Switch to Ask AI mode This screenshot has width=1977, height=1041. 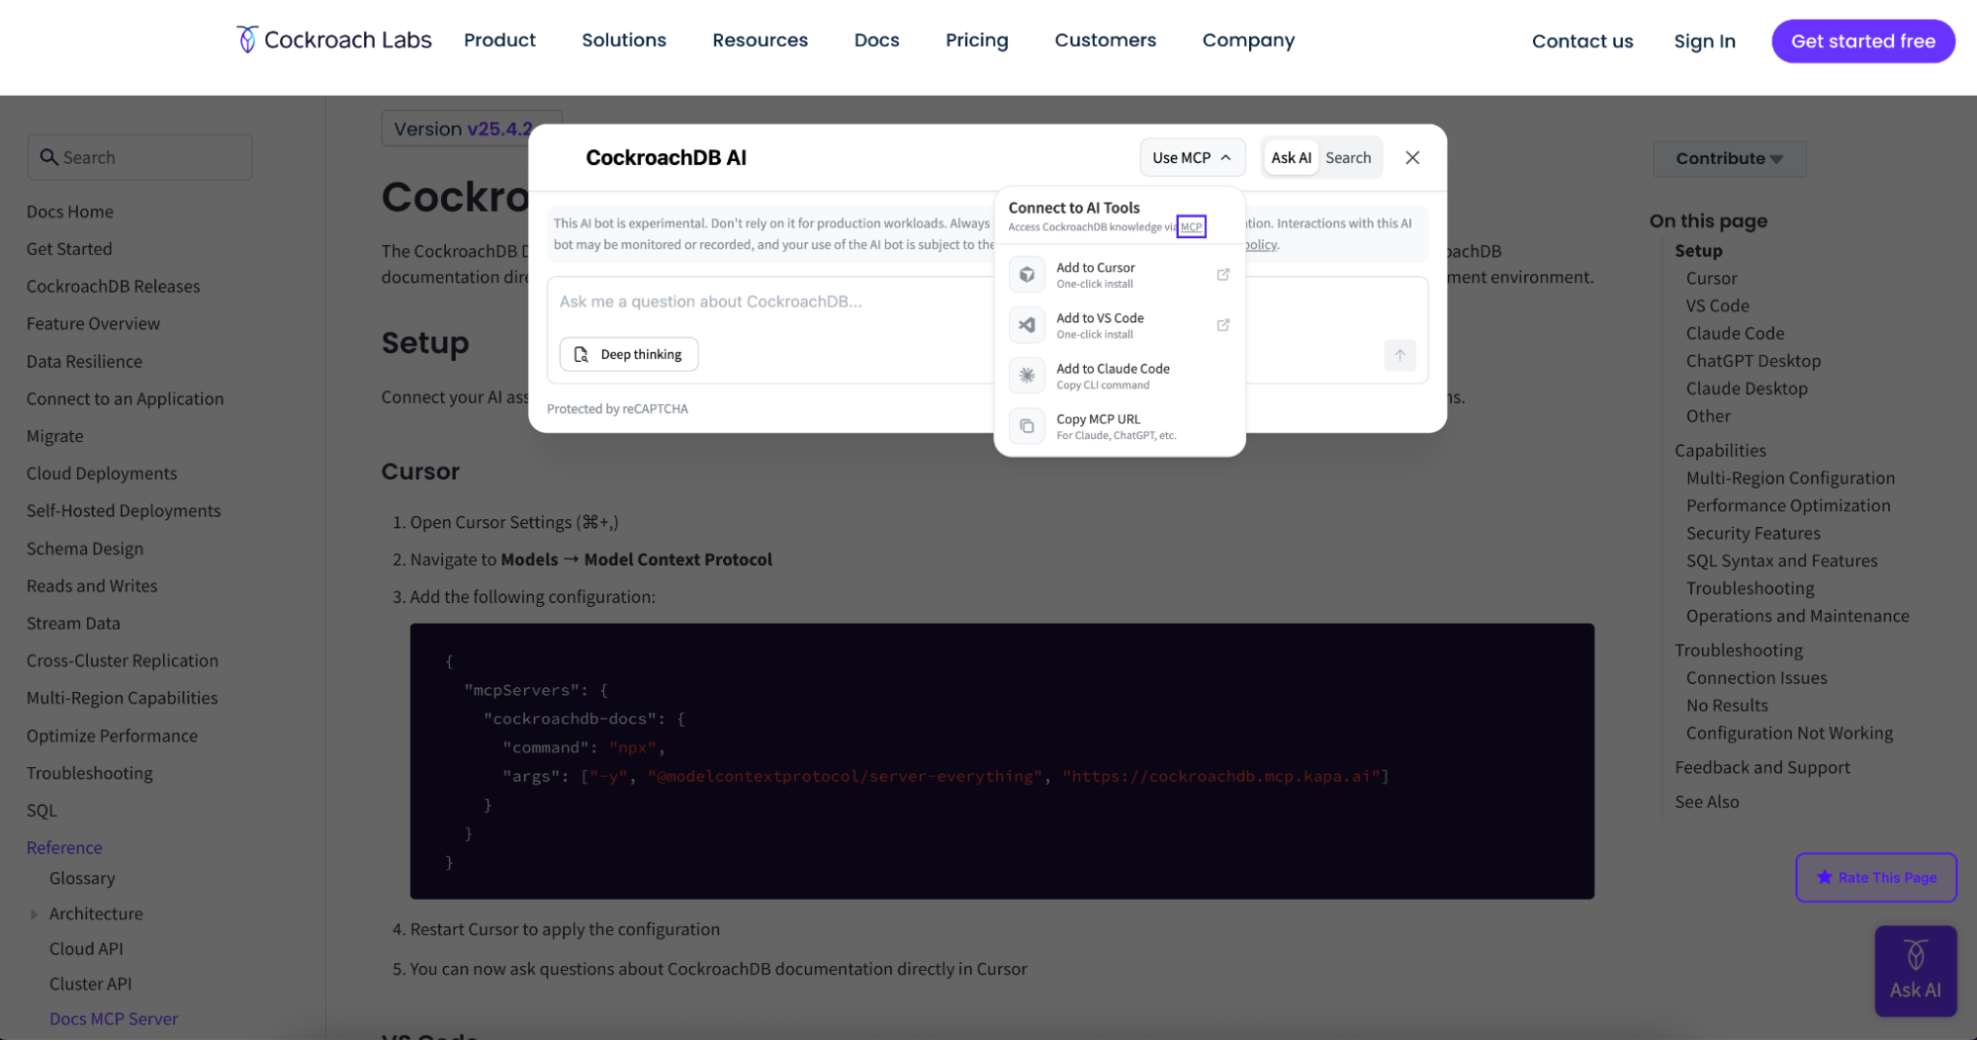(1291, 158)
